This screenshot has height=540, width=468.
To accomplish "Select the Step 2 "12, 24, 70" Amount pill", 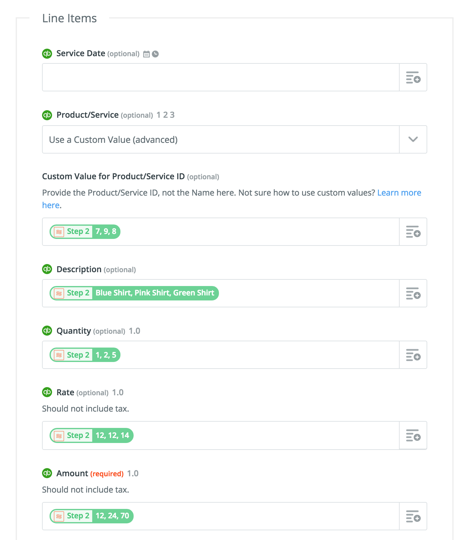I will click(x=92, y=516).
